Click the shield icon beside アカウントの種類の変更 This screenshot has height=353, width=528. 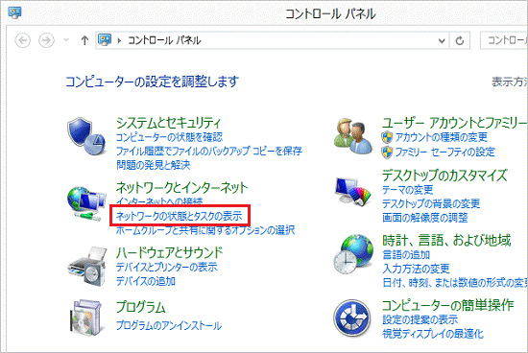387,137
